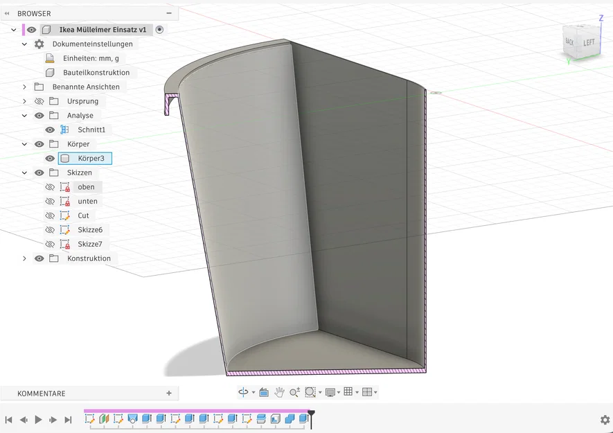The image size is (613, 433).
Task: Expand the Benannte Ansichten folder
Action: [x=24, y=87]
